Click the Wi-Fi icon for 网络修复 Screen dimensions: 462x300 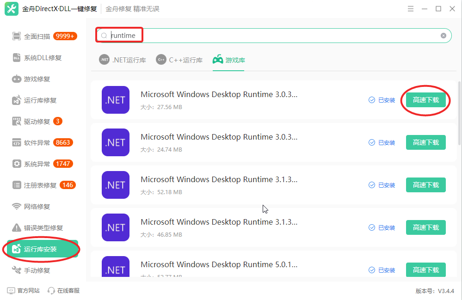17,206
